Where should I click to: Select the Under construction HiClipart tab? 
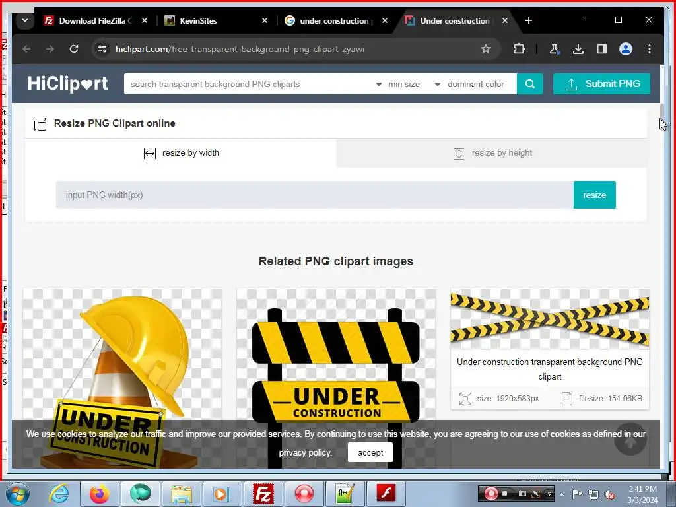456,20
